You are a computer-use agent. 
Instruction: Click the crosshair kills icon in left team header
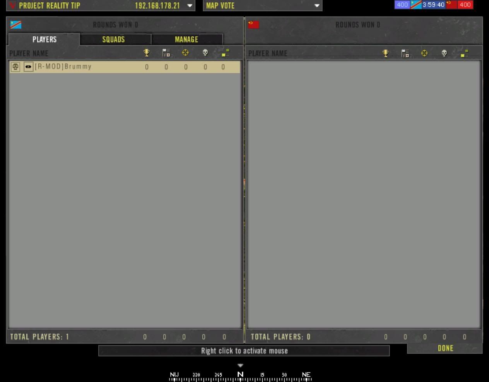(185, 53)
